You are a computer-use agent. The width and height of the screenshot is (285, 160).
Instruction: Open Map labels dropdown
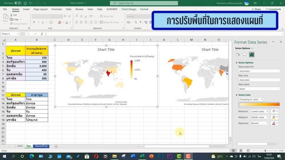tap(259, 89)
